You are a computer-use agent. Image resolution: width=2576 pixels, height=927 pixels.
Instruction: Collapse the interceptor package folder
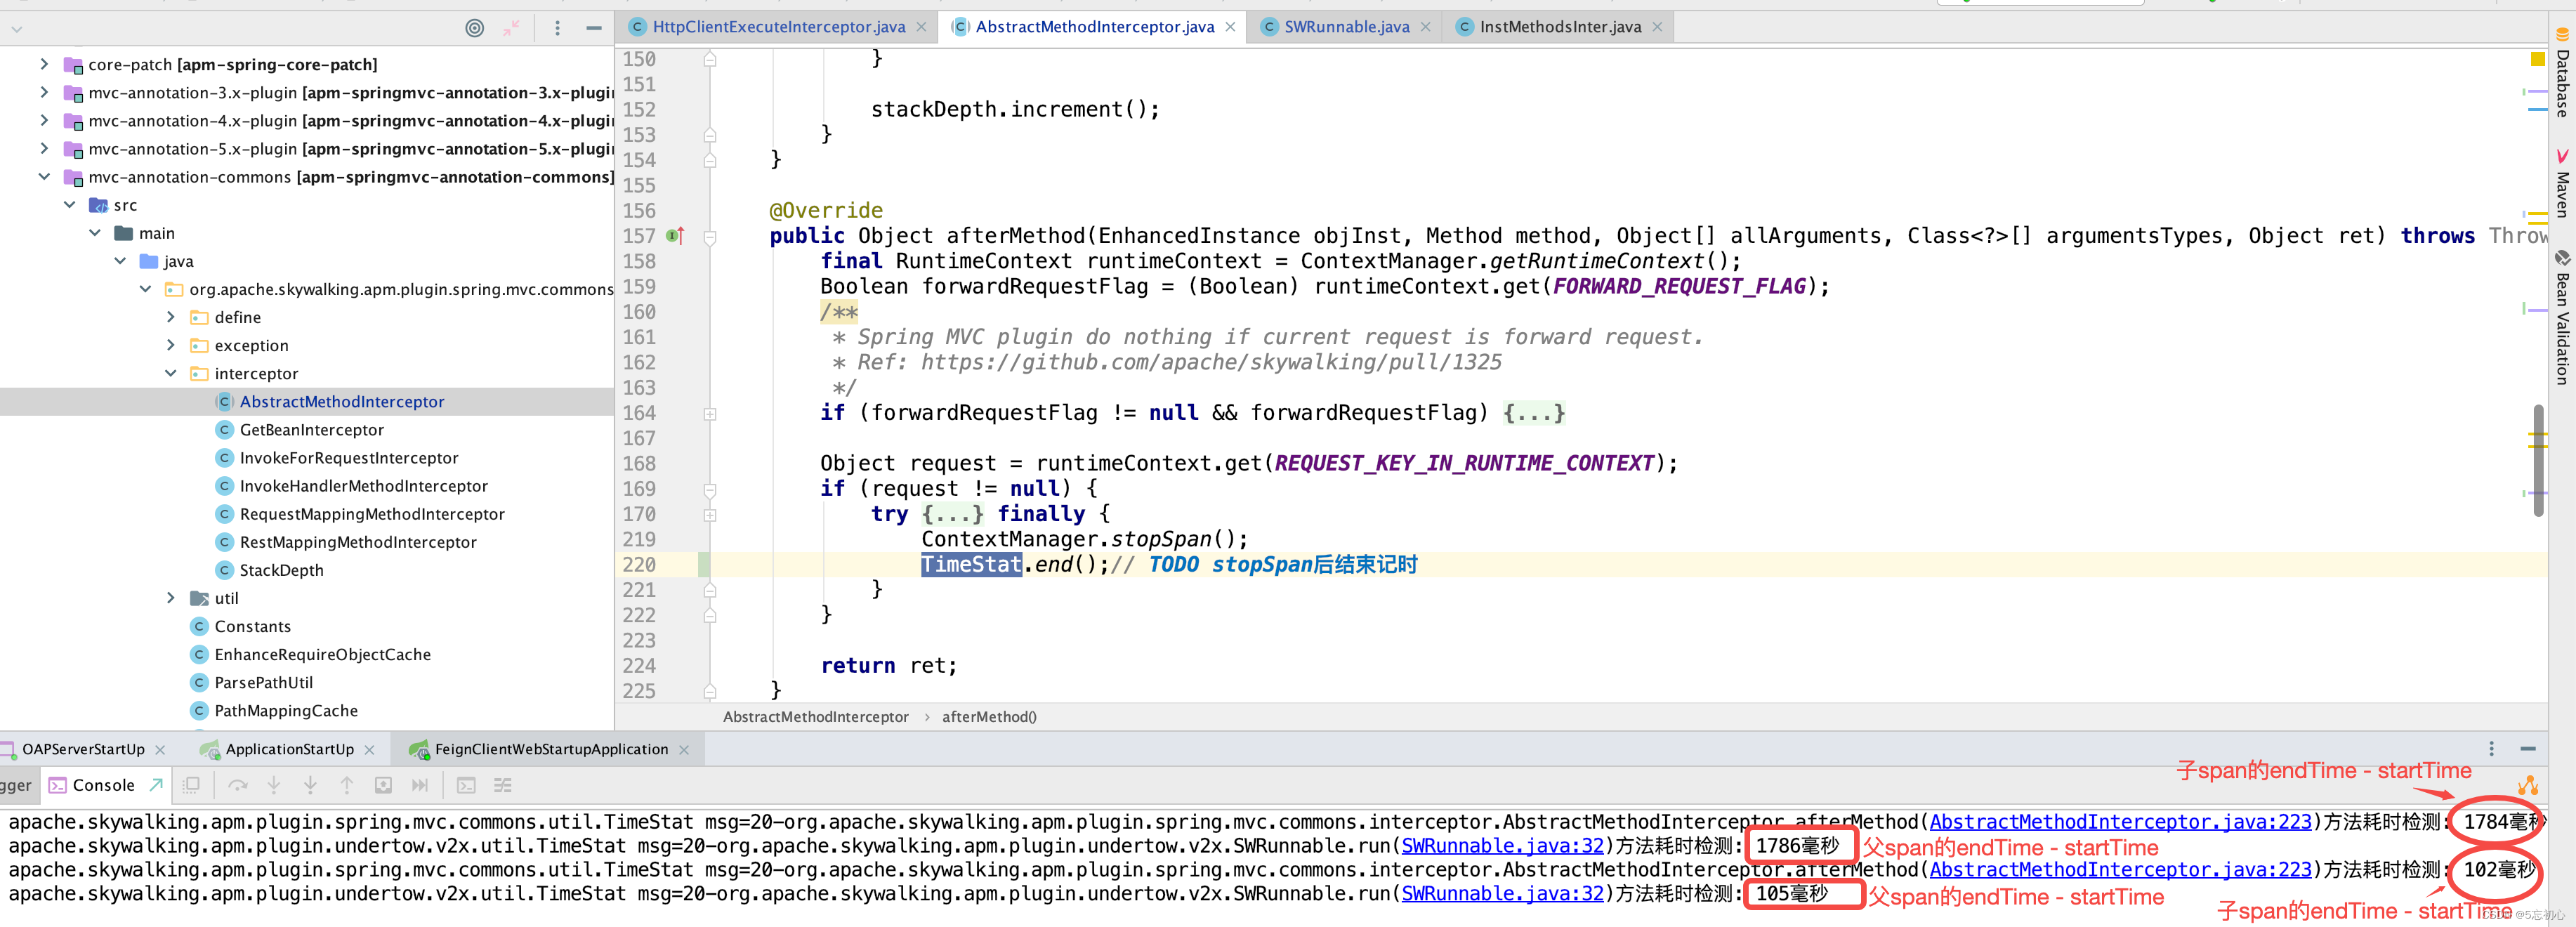[171, 373]
